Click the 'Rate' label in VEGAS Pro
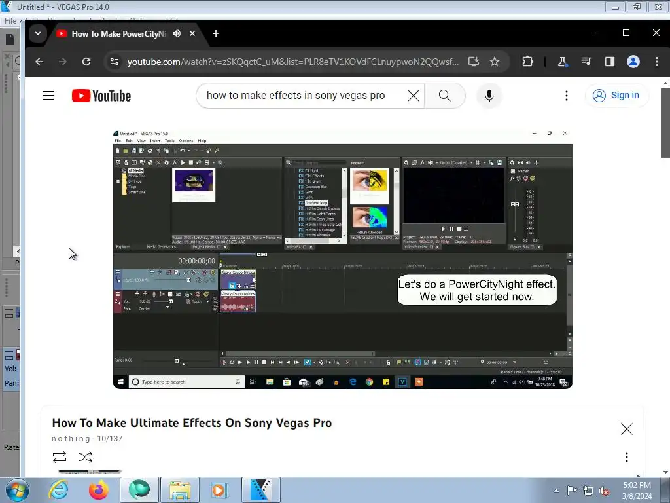The width and height of the screenshot is (670, 503). (x=12, y=447)
